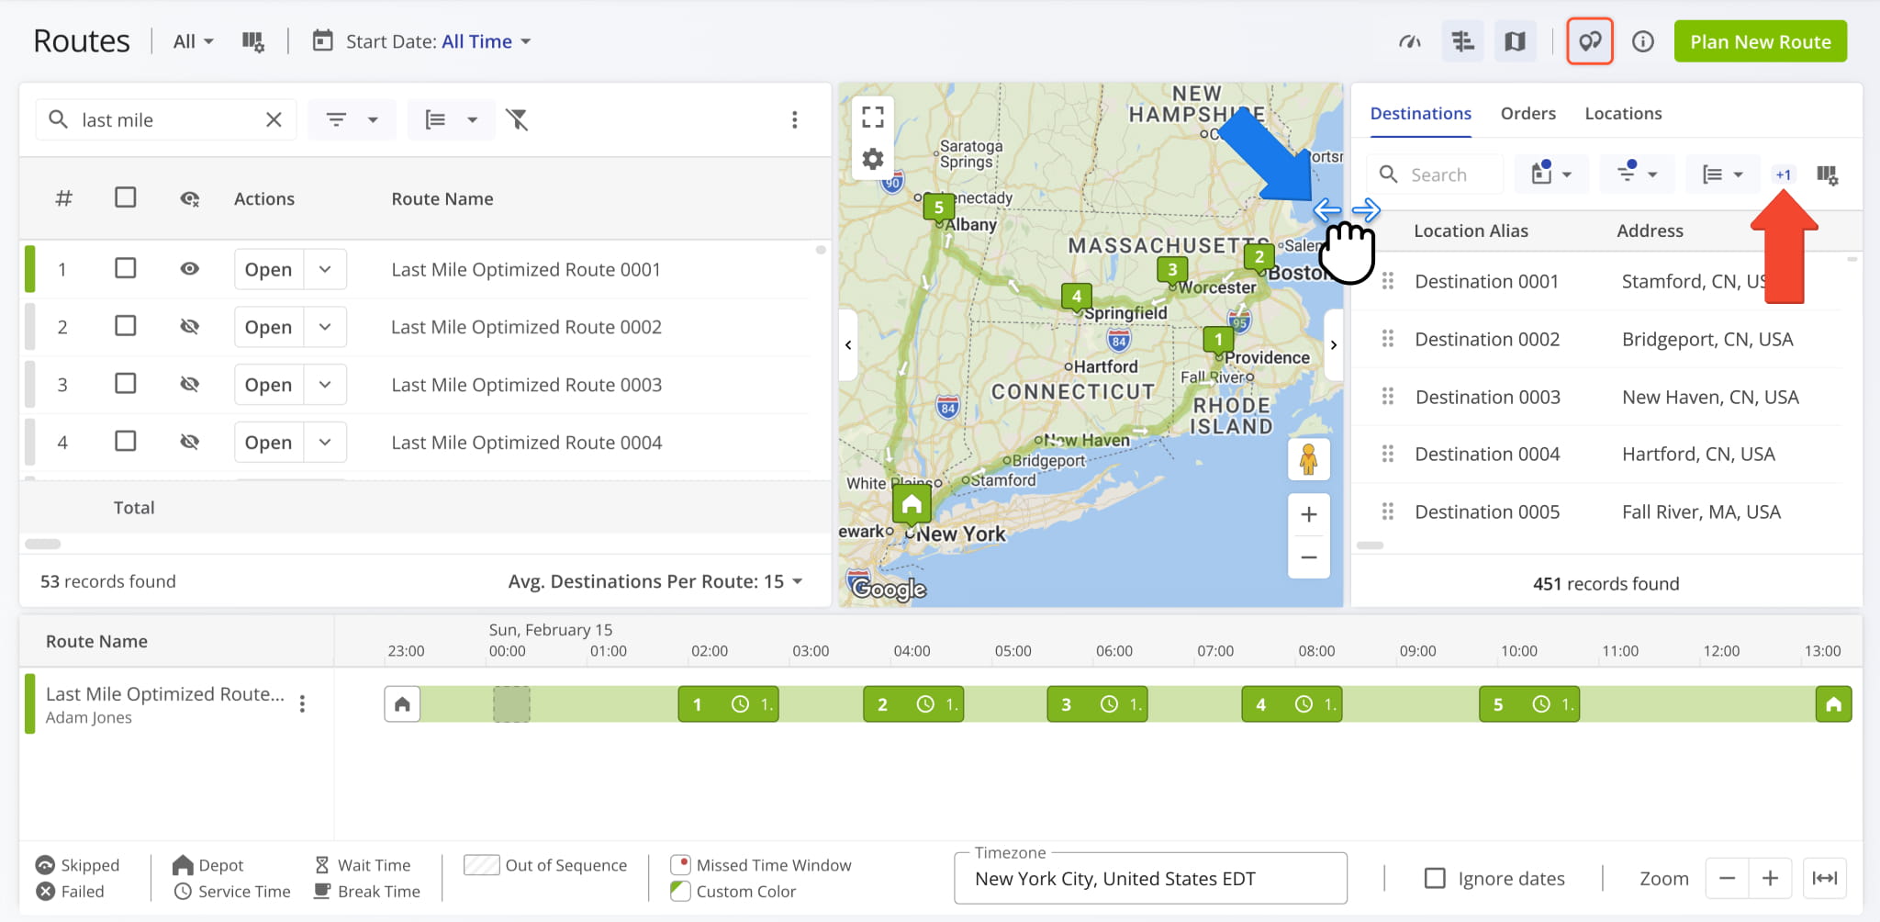Switch to the Orders tab
1880x922 pixels.
click(1527, 113)
